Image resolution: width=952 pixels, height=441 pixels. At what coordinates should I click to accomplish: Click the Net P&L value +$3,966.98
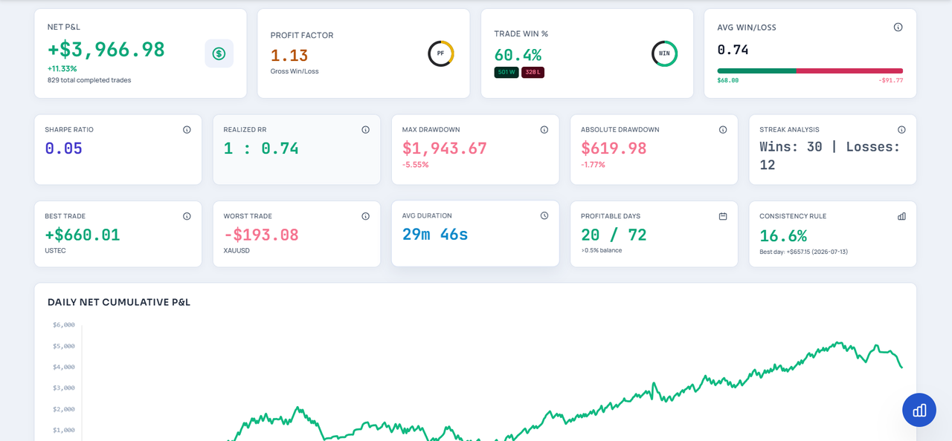click(x=106, y=50)
